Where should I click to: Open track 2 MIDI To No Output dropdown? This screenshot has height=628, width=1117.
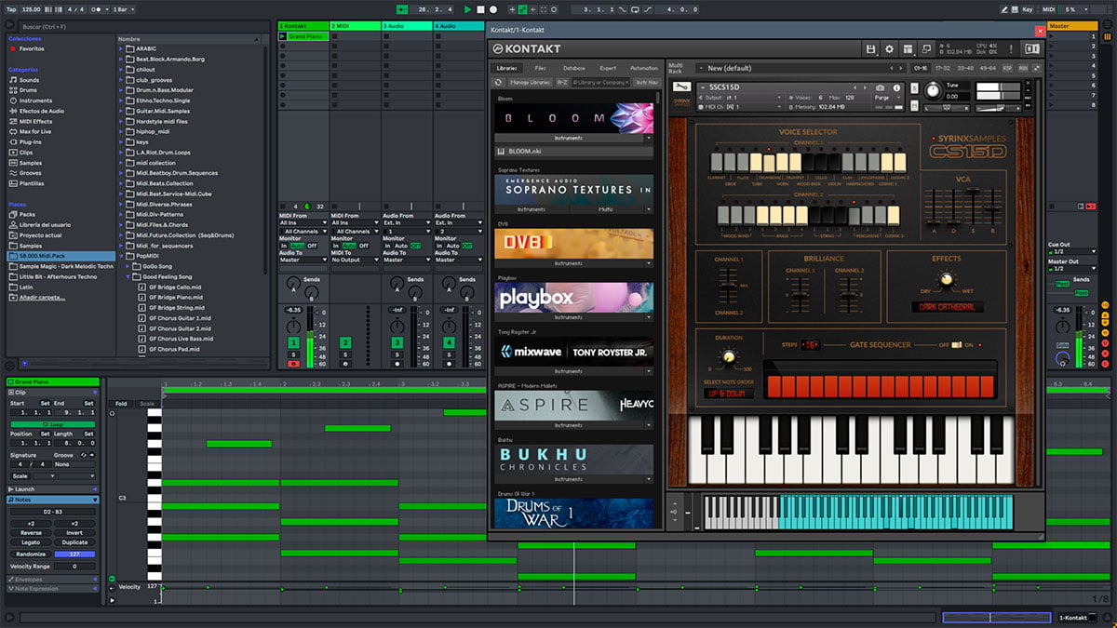[356, 260]
